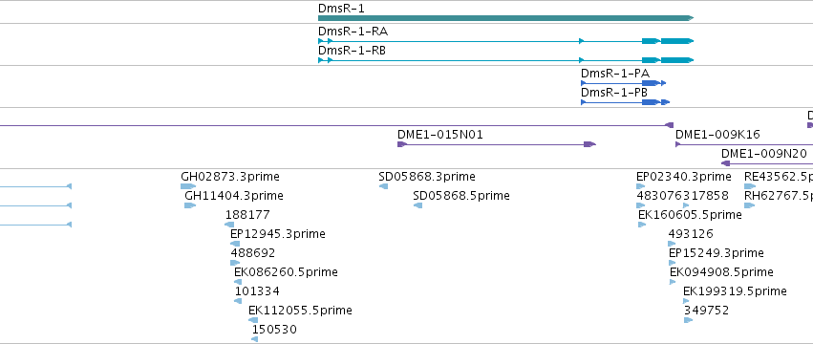Select the GH02873.3prime EST glyph
The image size is (813, 344).
pos(188,186)
